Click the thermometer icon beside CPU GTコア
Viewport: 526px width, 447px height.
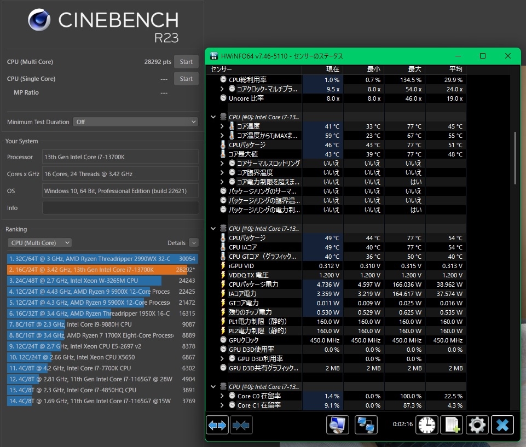point(223,257)
